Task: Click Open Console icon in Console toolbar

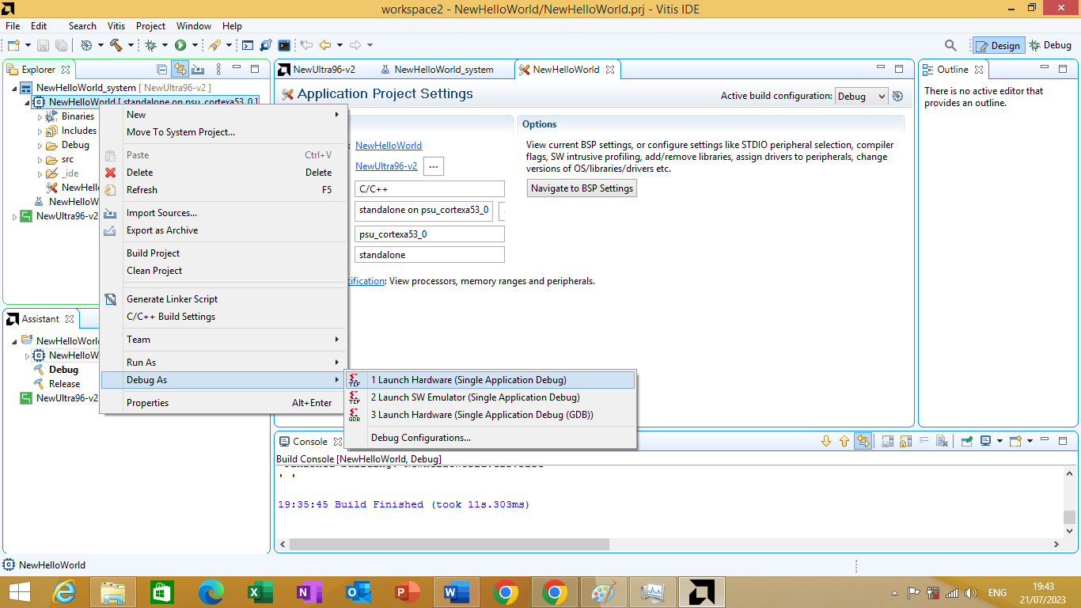Action: coord(1015,441)
